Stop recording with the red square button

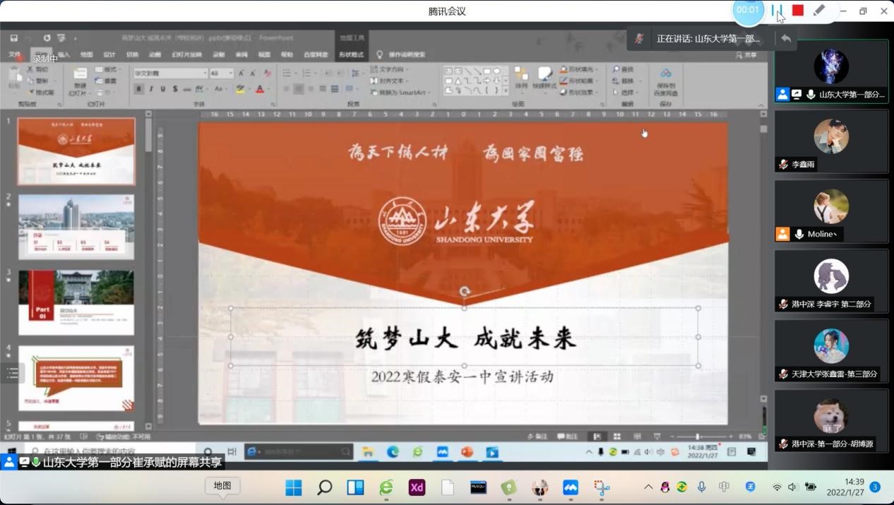click(x=798, y=11)
